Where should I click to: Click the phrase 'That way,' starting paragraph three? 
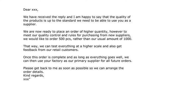tap(31, 46)
